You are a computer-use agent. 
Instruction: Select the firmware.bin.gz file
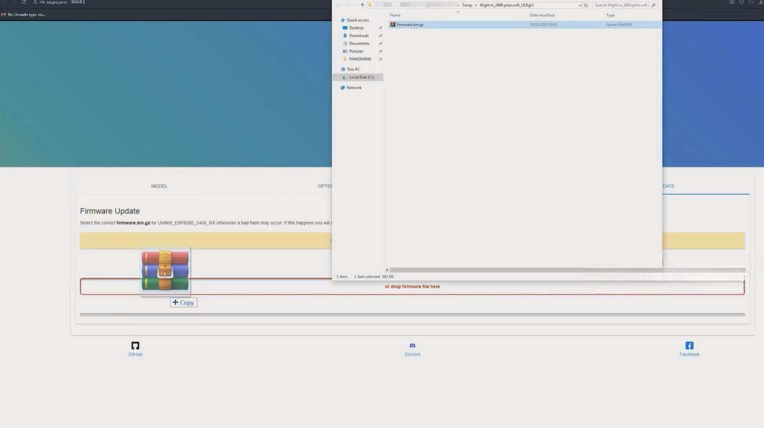tap(410, 24)
